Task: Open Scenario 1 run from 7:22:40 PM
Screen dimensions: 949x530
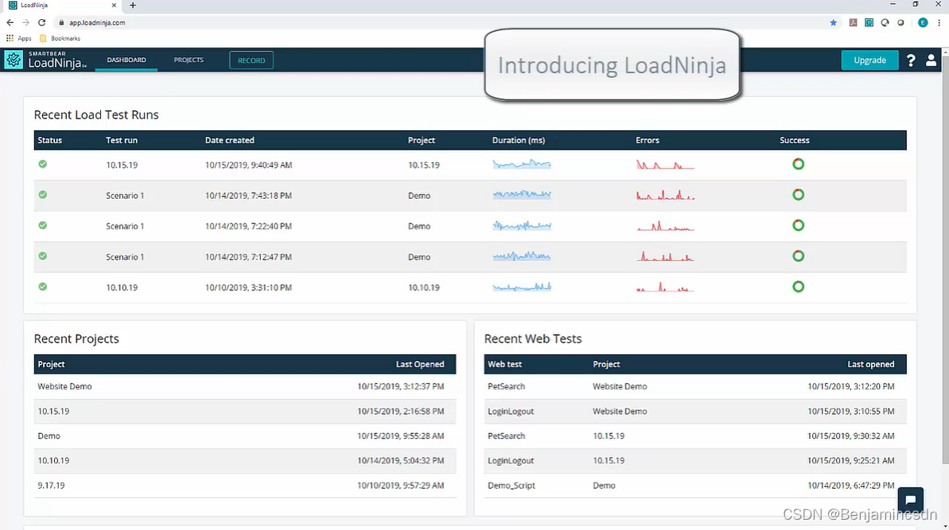Action: tap(125, 226)
